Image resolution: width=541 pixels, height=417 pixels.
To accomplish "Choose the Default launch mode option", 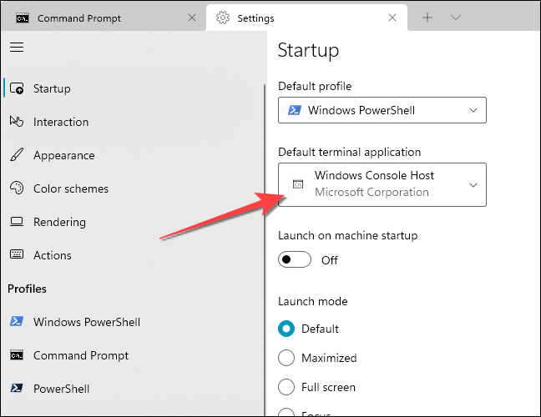I will click(286, 329).
